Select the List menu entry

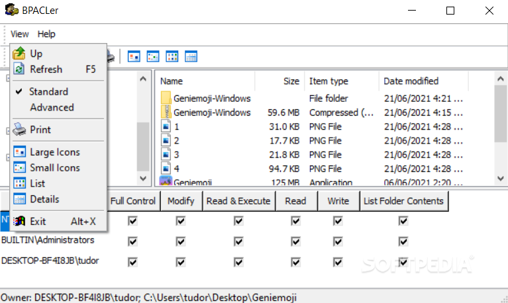tap(58, 183)
